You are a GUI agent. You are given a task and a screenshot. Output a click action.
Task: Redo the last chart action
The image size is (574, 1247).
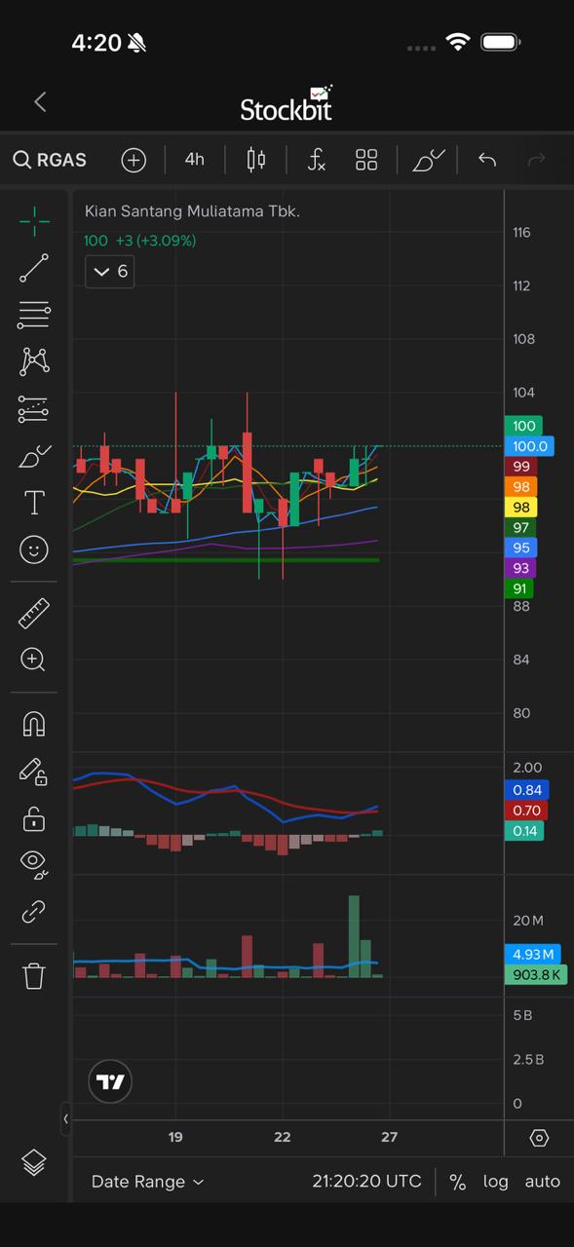[536, 160]
